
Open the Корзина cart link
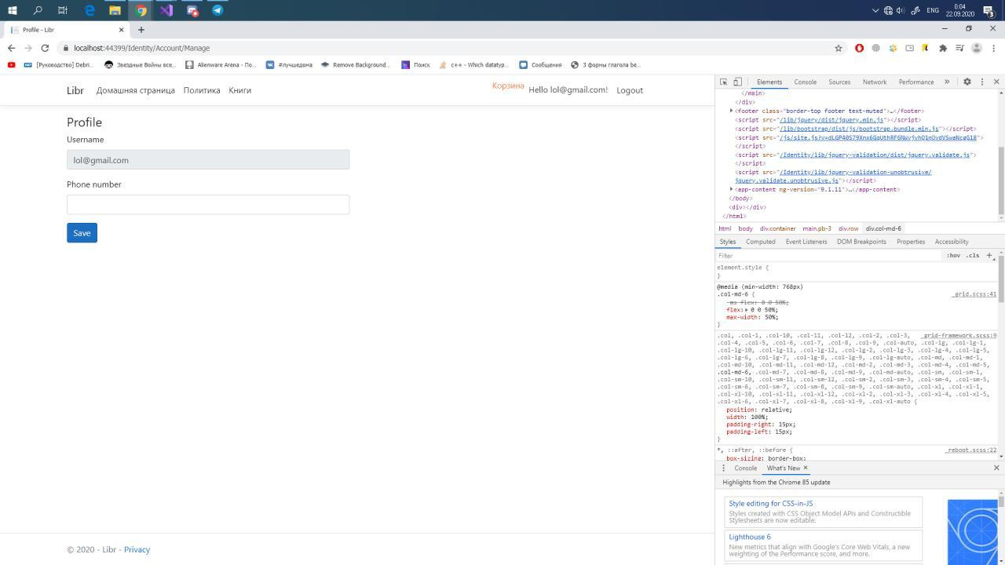pos(508,86)
